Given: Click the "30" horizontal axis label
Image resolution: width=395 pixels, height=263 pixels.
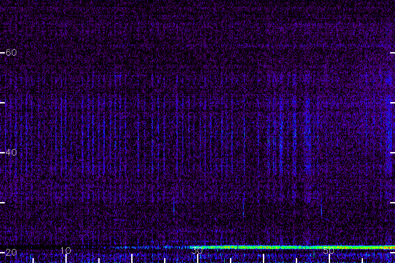Looking at the screenshot, I should click(197, 250).
